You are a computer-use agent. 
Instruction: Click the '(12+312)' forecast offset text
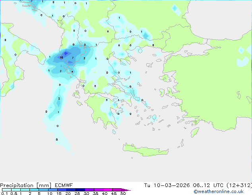point(239,185)
